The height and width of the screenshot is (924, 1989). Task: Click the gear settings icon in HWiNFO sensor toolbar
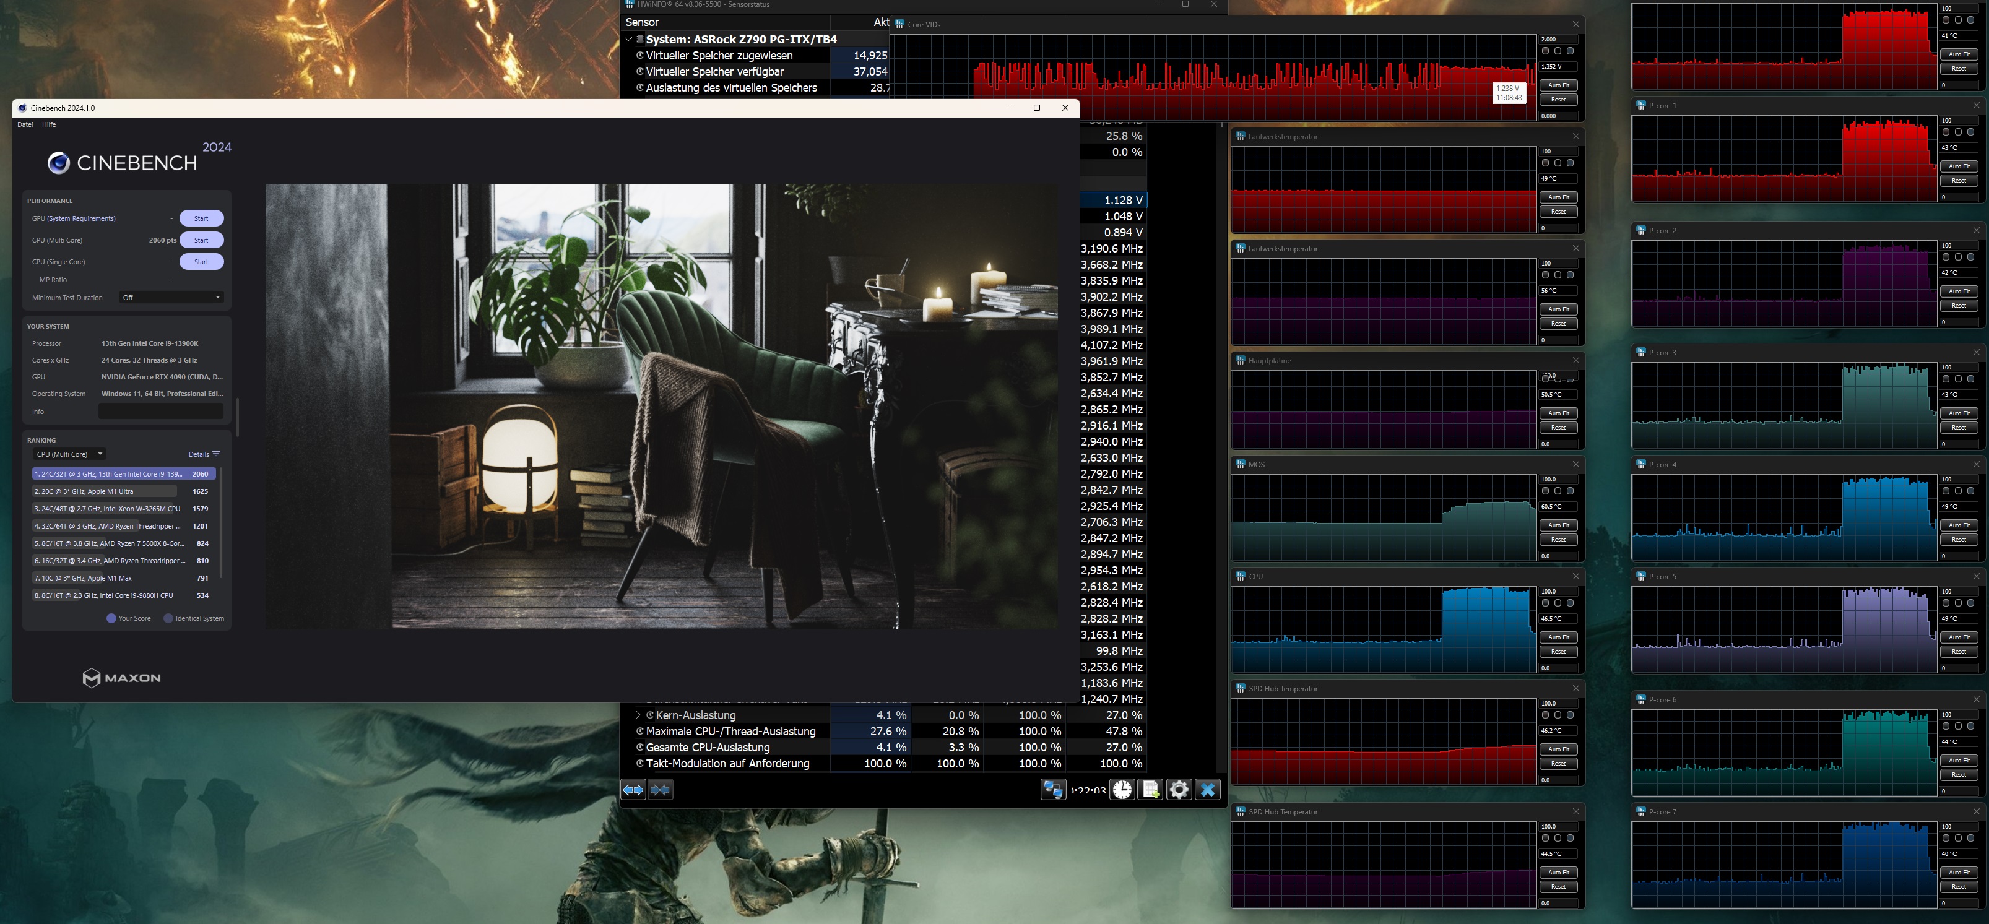(x=1179, y=790)
